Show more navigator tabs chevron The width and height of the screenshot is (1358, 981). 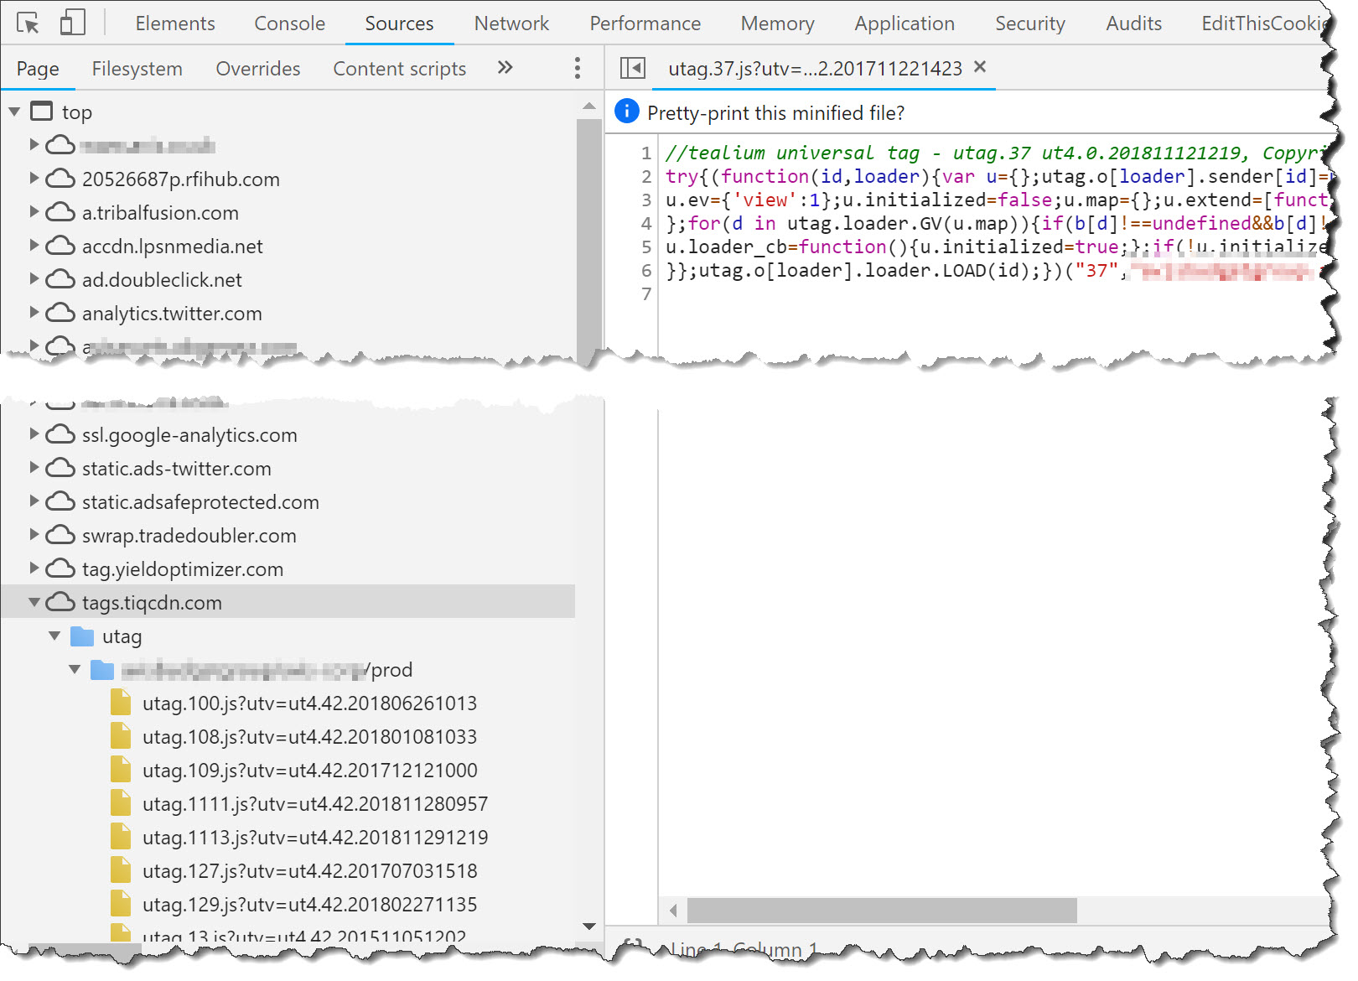(x=505, y=67)
